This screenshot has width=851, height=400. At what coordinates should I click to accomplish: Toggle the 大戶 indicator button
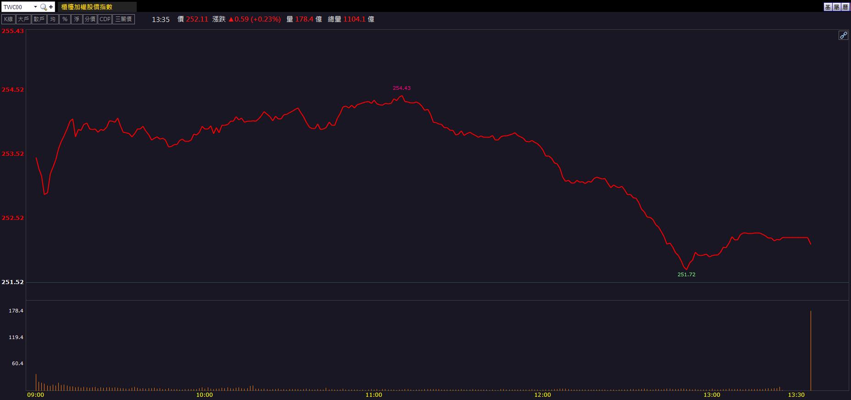[23, 19]
